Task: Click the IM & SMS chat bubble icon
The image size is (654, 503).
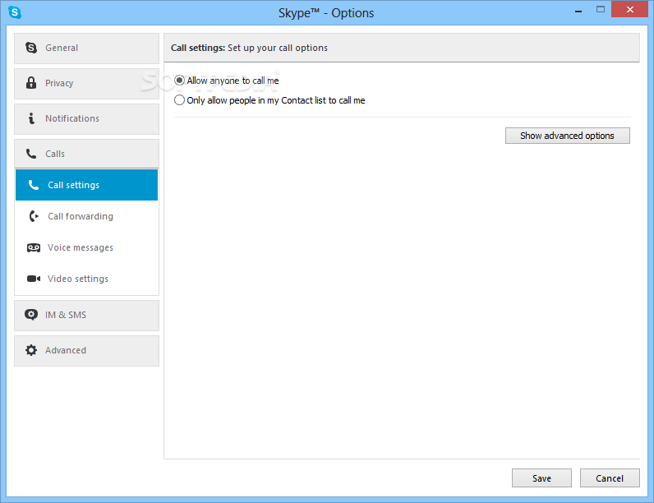Action: [31, 315]
